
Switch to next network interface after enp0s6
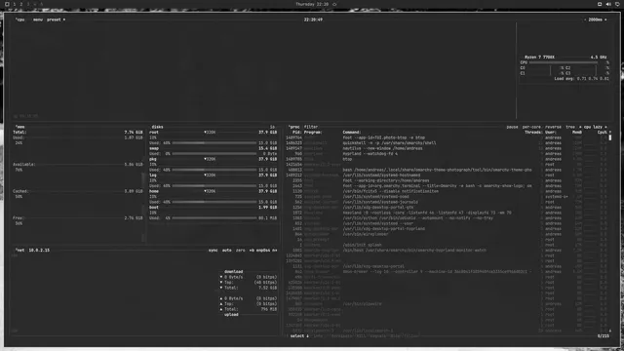point(275,251)
